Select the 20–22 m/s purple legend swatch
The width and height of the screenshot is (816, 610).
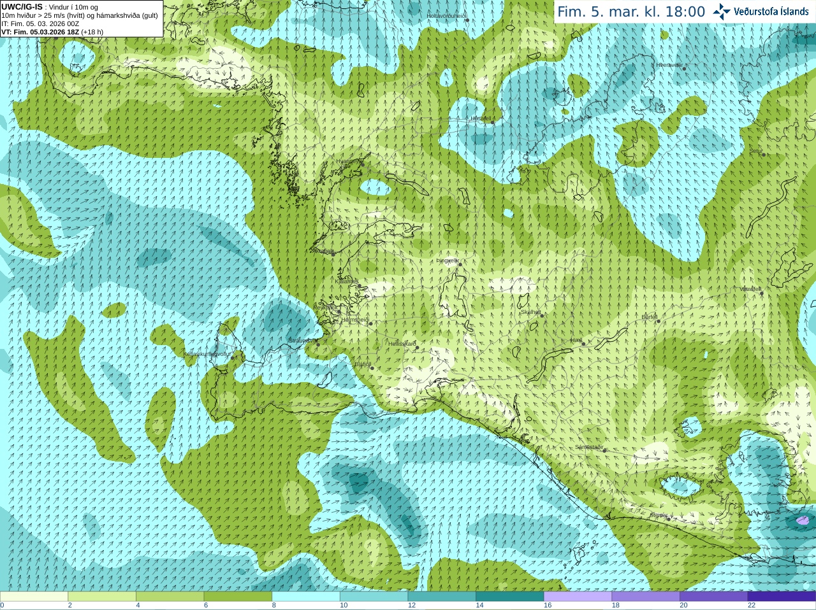(714, 597)
